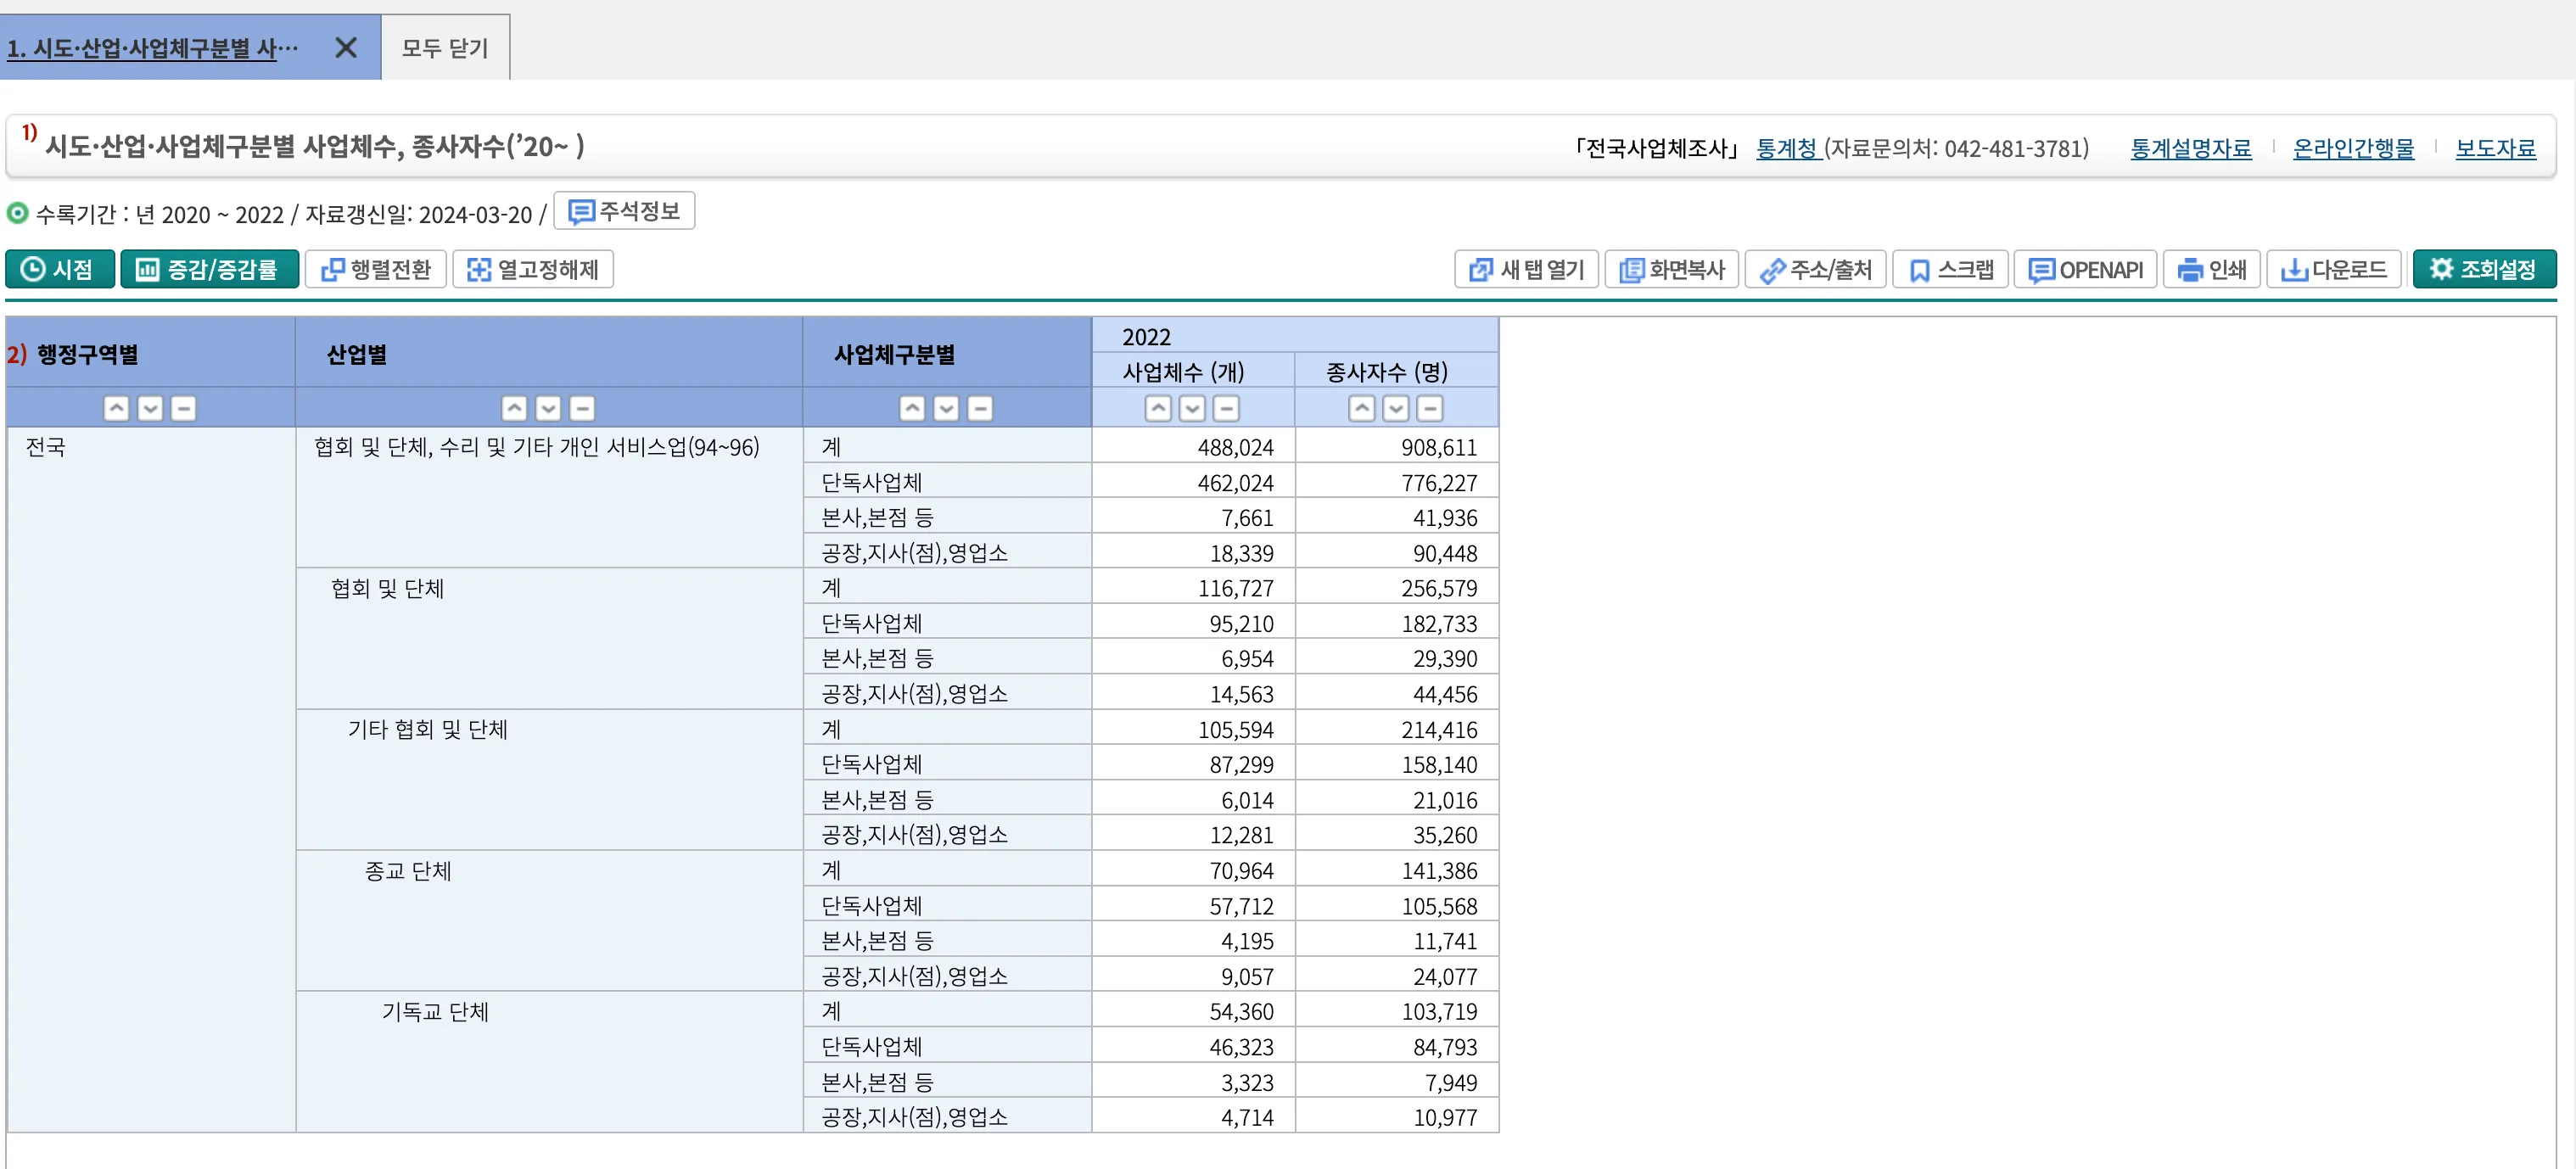
Task: Toggle 열고정해제 column freeze button
Action: pyautogui.click(x=533, y=269)
